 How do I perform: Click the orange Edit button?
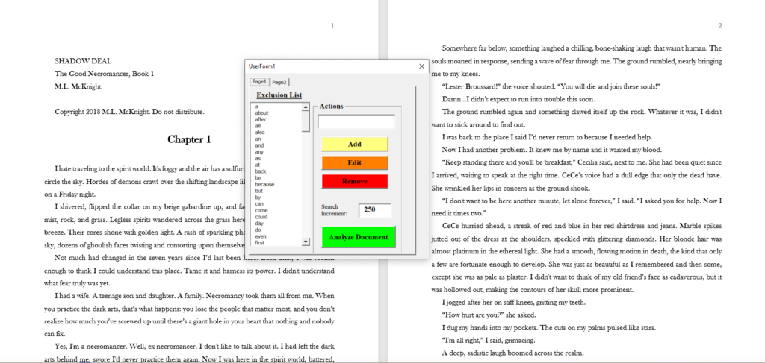tap(355, 162)
